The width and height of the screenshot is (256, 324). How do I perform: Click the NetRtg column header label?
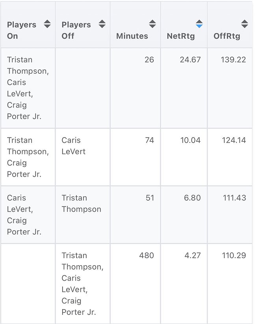click(181, 36)
